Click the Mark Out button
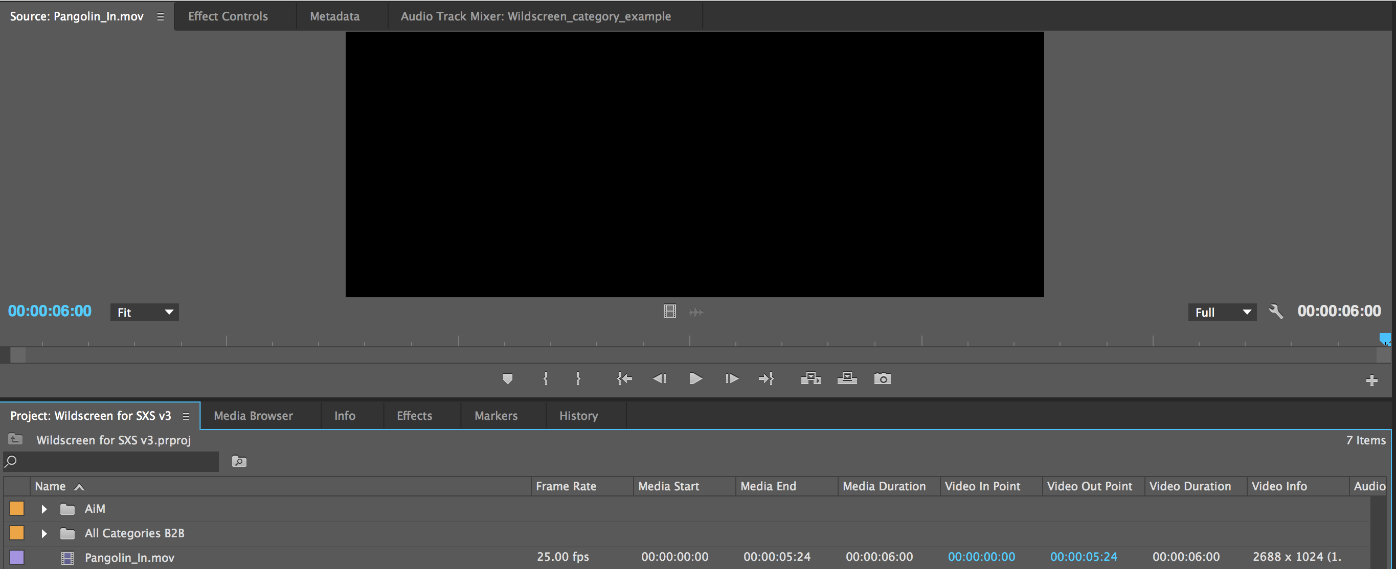This screenshot has height=569, width=1396. 578,378
